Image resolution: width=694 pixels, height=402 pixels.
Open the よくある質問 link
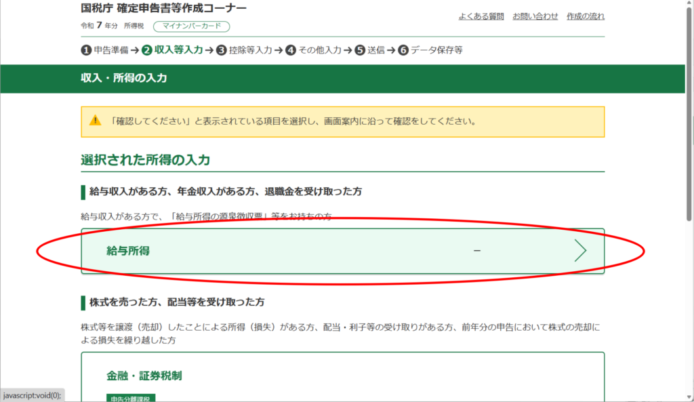(481, 16)
